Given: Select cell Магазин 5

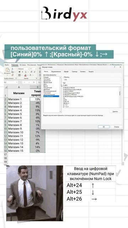Looking at the screenshot, I should pos(19,114).
